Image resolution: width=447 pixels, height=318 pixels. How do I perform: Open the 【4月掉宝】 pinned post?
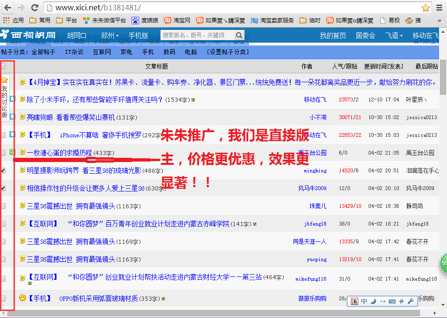click(x=231, y=83)
